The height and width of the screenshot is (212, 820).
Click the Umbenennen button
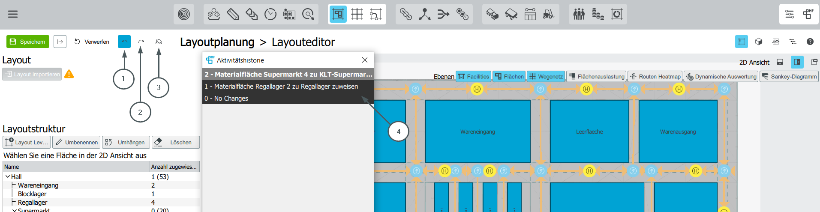[76, 142]
